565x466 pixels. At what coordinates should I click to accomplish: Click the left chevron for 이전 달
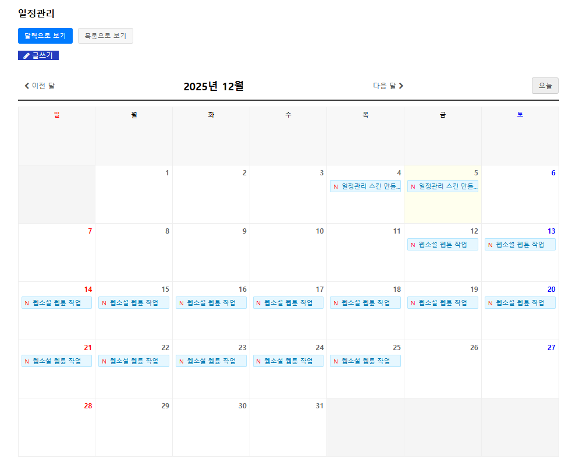tap(27, 86)
